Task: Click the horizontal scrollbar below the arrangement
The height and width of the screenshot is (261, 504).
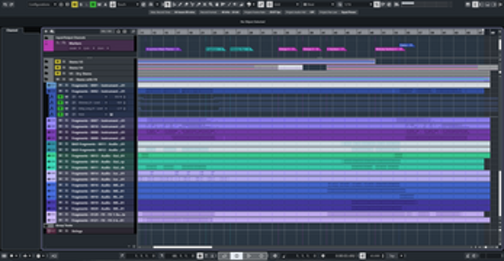Action: point(183,247)
